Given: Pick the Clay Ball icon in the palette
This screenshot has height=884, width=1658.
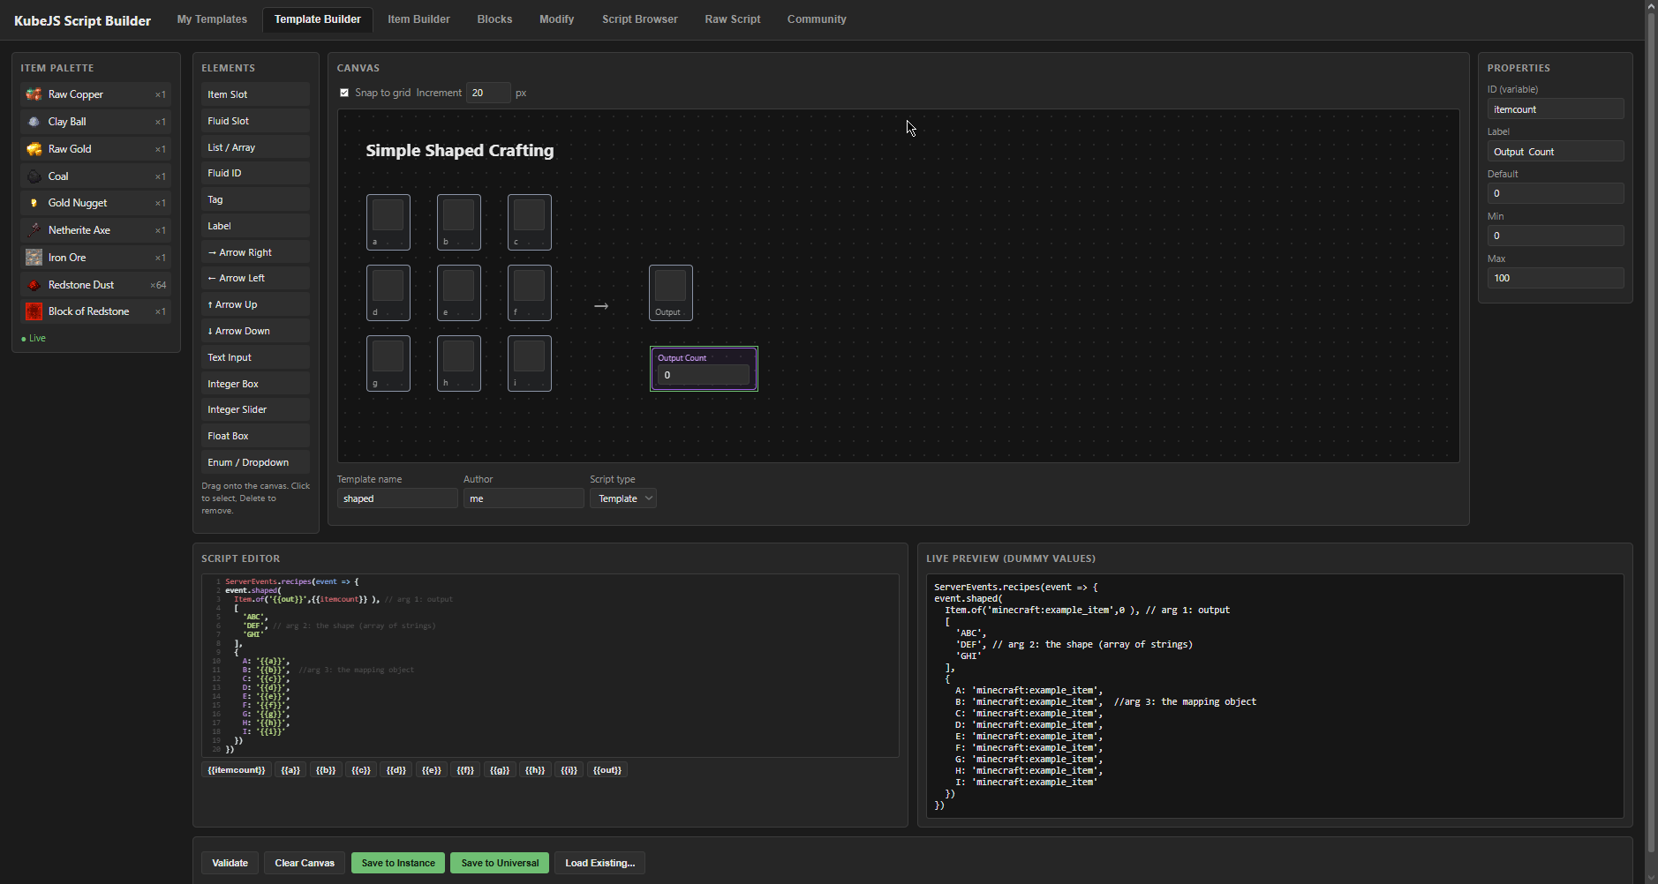Looking at the screenshot, I should (34, 122).
